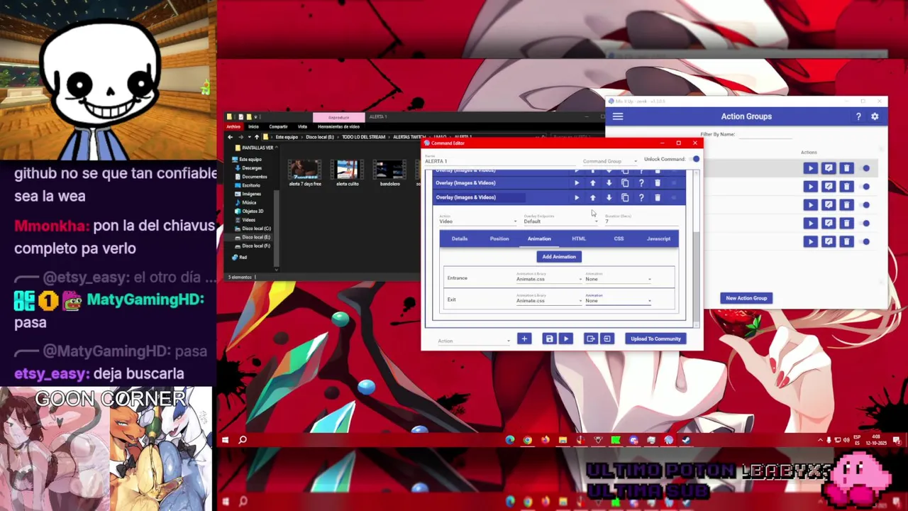Switch to the Position tab
Viewport: 908px width, 511px height.
point(499,238)
